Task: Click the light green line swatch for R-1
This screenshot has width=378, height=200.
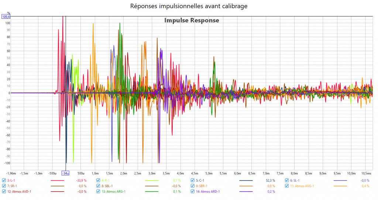Action: coord(155,181)
